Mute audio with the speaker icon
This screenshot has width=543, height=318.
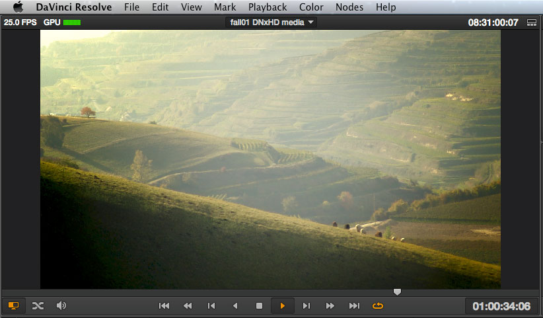point(61,305)
